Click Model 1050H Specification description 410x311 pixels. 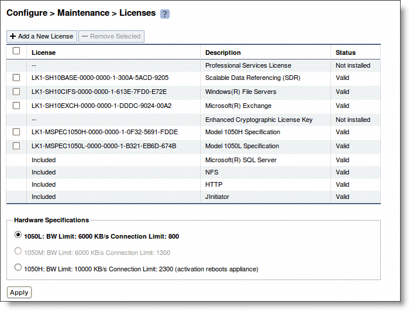click(243, 132)
